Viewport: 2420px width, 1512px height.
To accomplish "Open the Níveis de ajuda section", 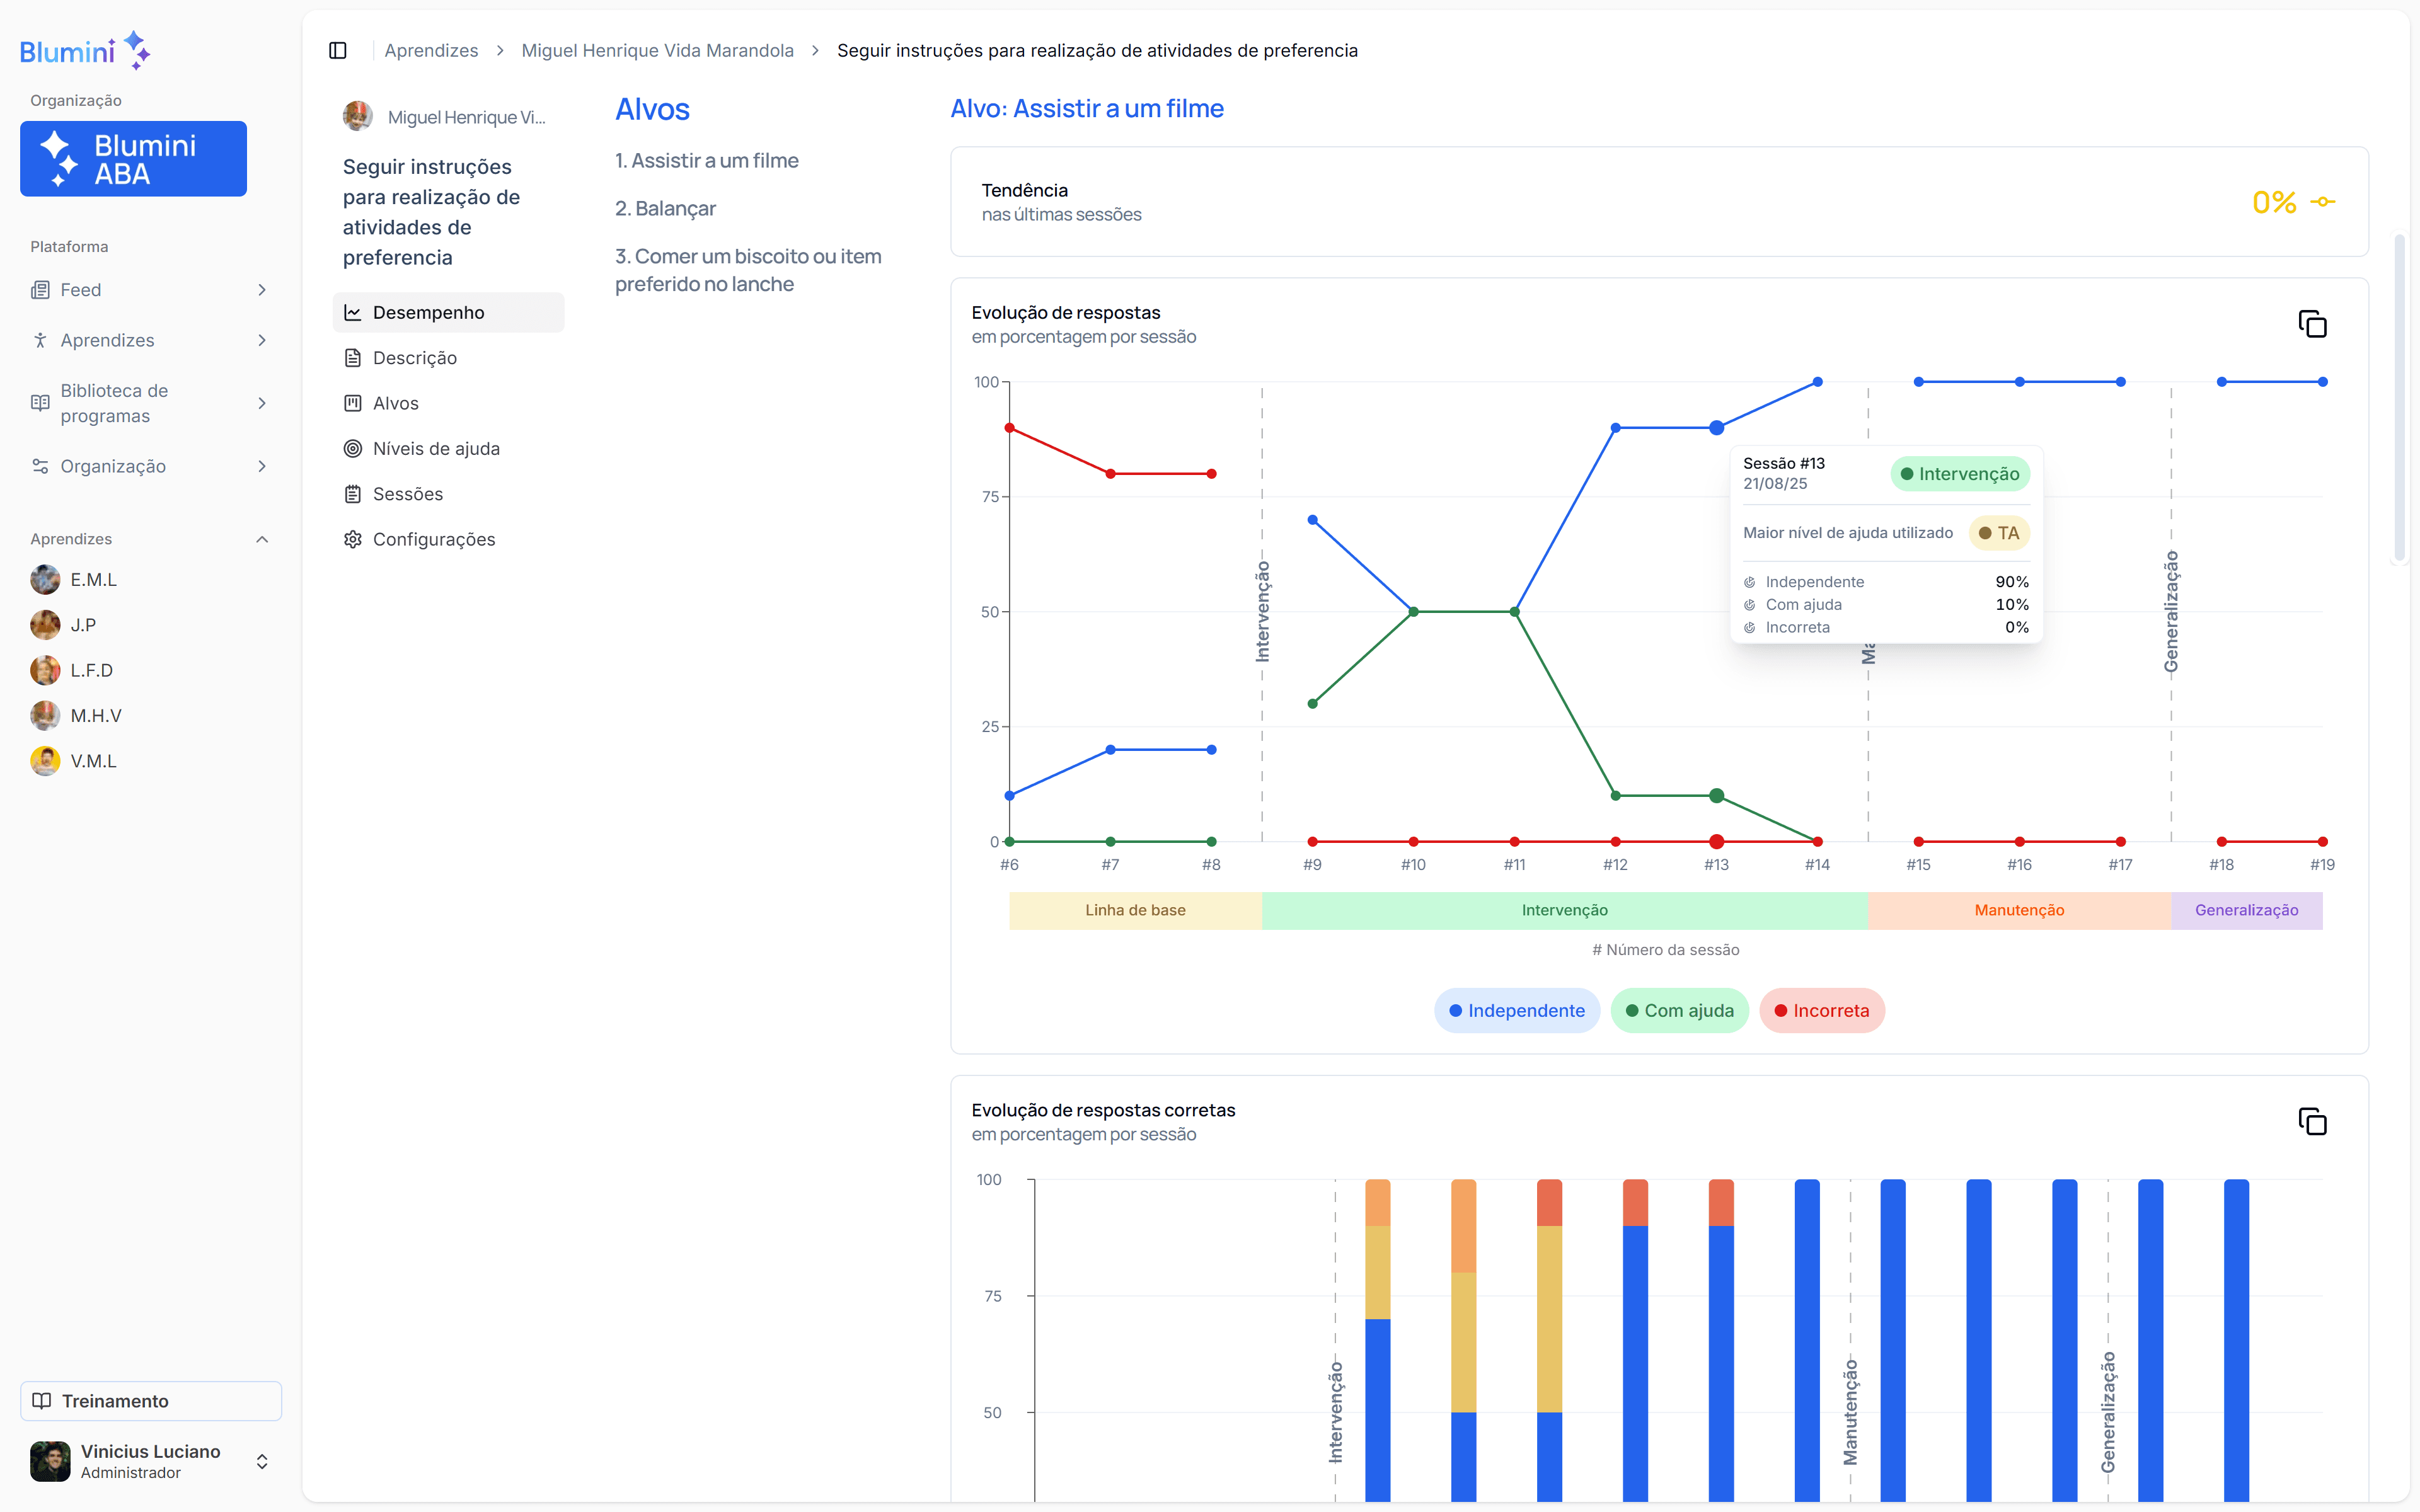I will pos(436,448).
